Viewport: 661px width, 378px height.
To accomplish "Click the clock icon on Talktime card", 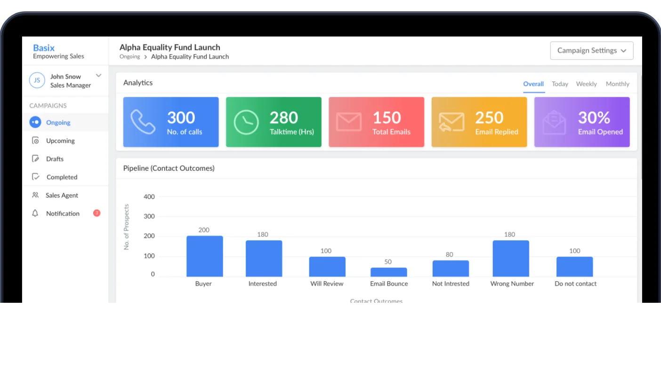I will click(246, 122).
